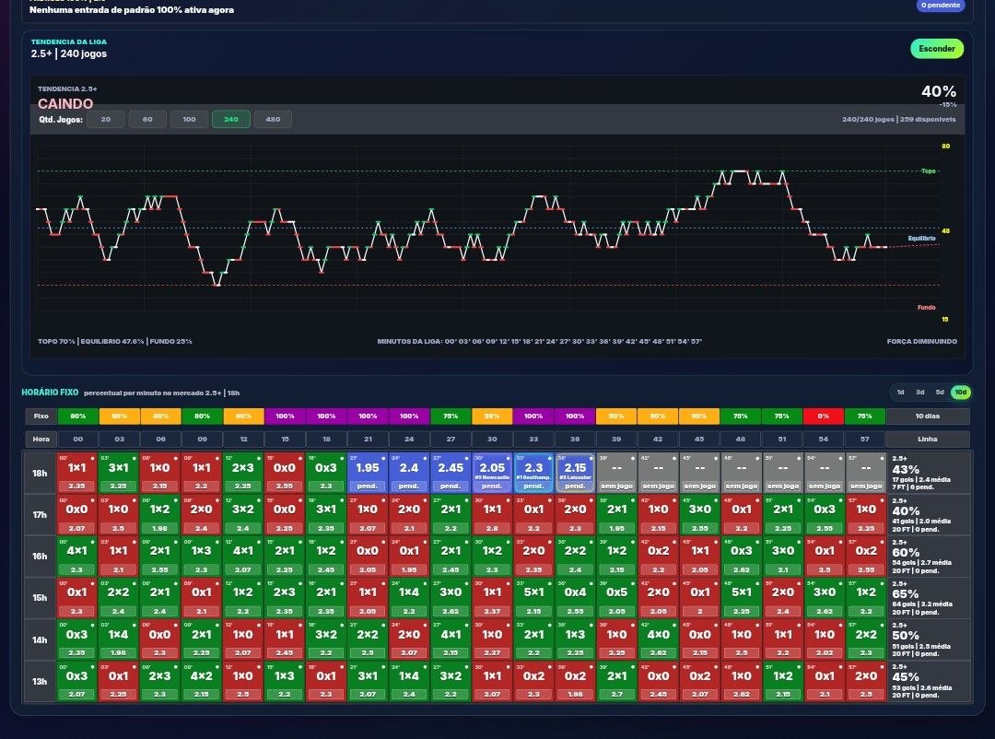Click the 18h row label
This screenshot has width=995, height=739.
tap(40, 473)
